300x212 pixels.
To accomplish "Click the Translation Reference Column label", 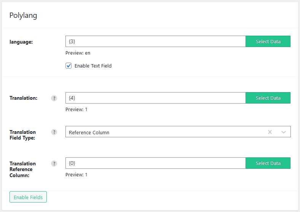I will pos(22,169).
